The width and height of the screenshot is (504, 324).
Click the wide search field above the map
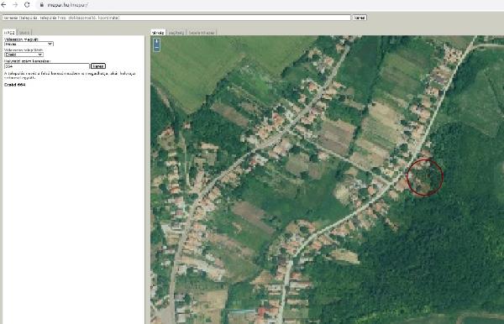(176, 18)
